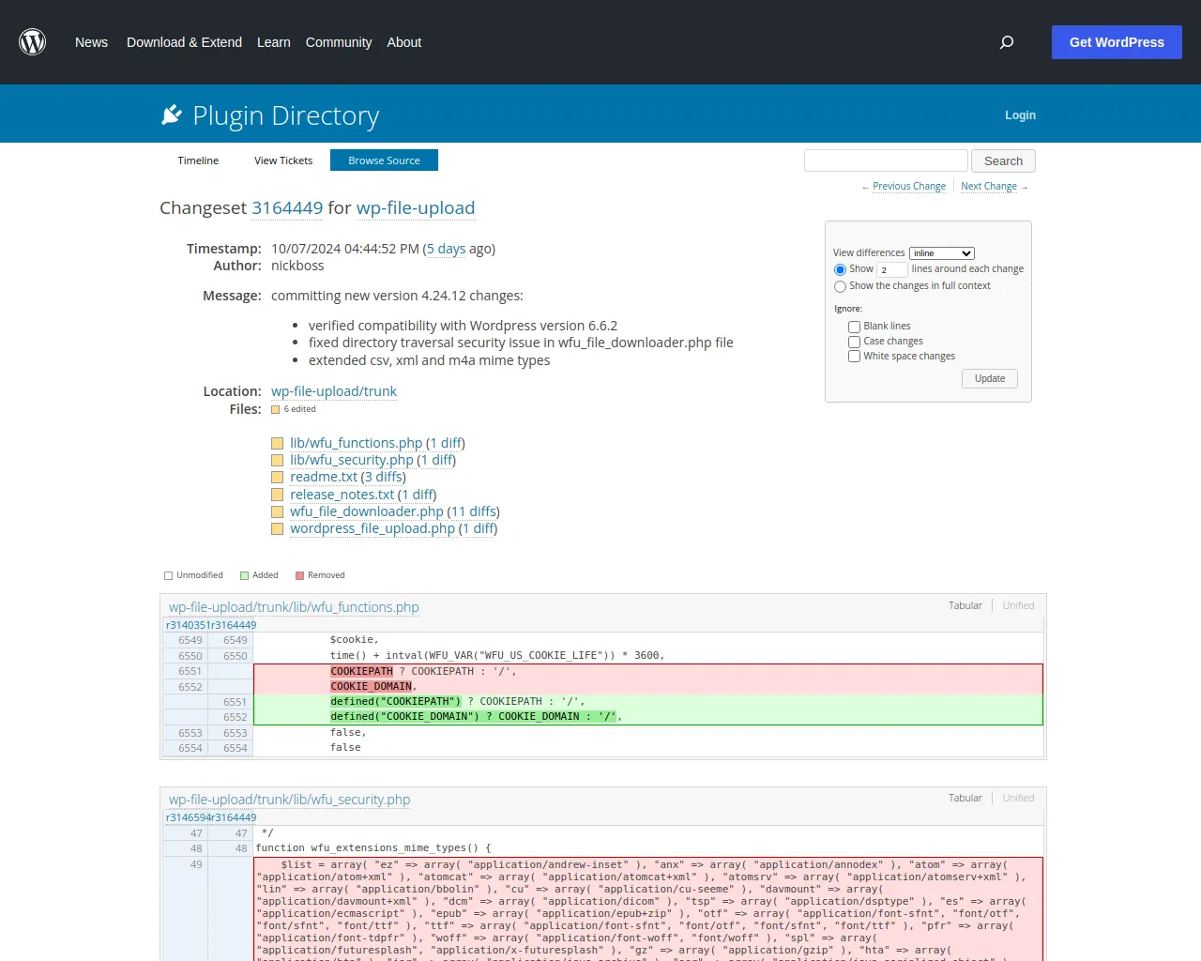The width and height of the screenshot is (1201, 961).
Task: Switch to the Timeline tab
Action: pos(198,160)
